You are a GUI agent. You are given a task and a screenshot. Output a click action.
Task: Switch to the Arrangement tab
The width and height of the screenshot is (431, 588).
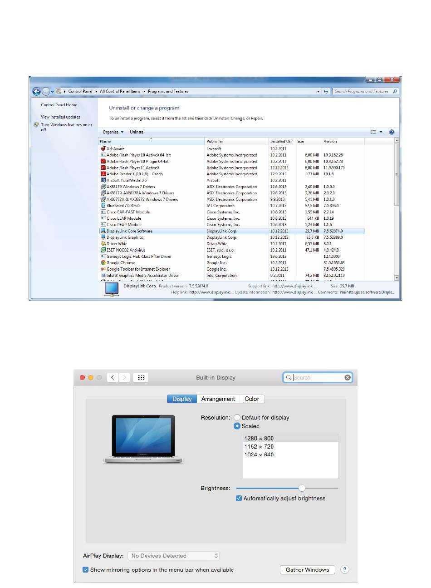(x=218, y=399)
